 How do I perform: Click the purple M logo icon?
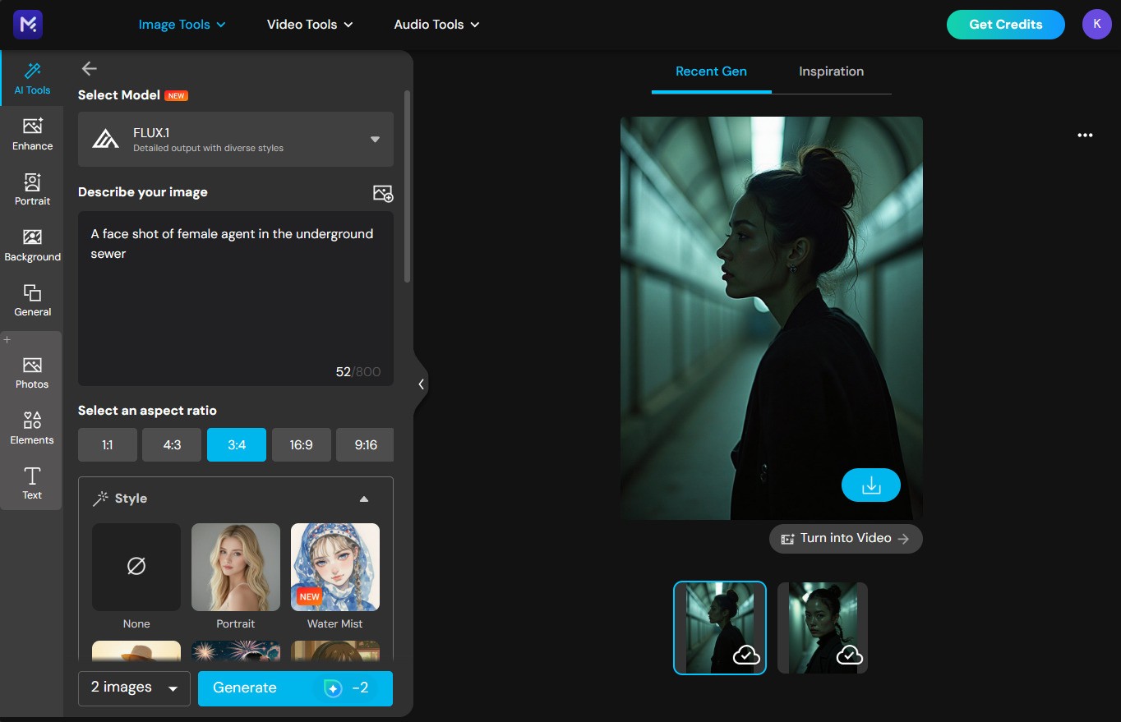point(28,25)
